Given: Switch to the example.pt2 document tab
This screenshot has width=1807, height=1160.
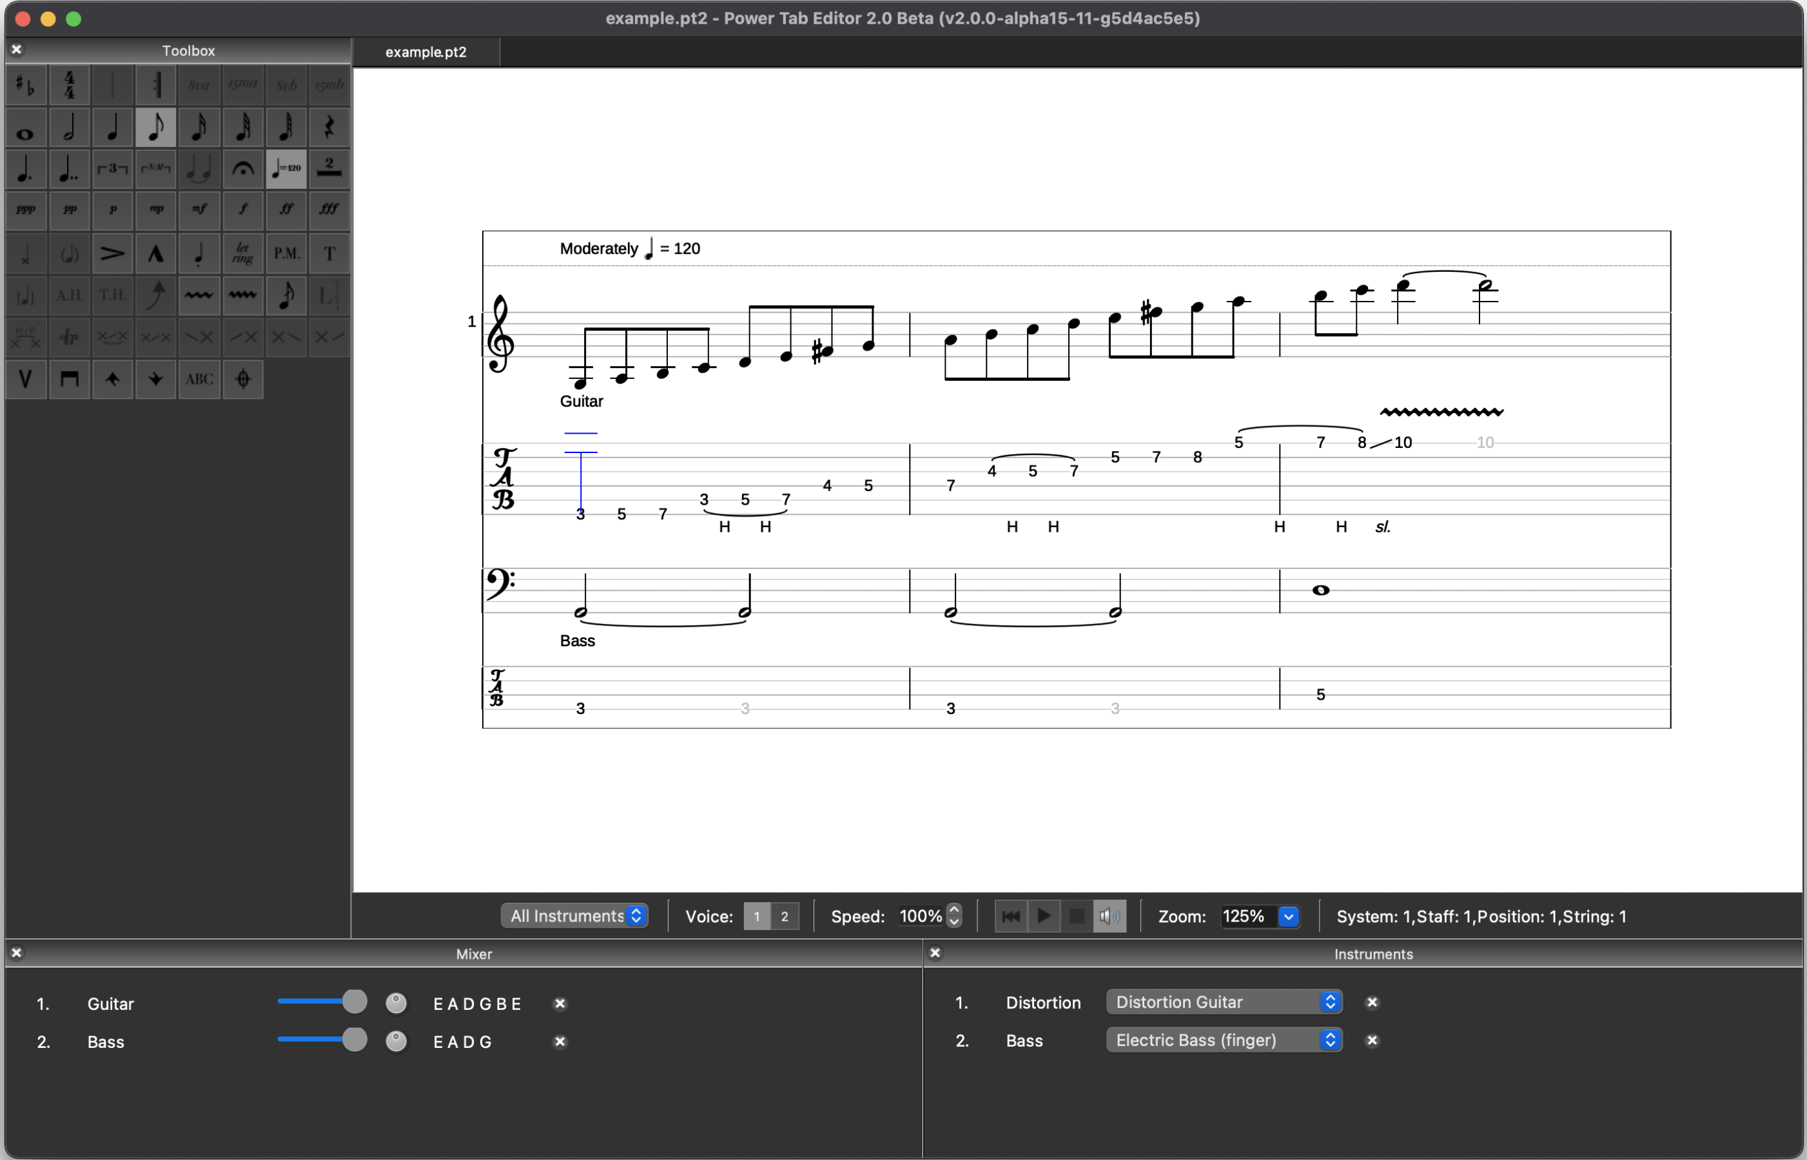Looking at the screenshot, I should 425,52.
